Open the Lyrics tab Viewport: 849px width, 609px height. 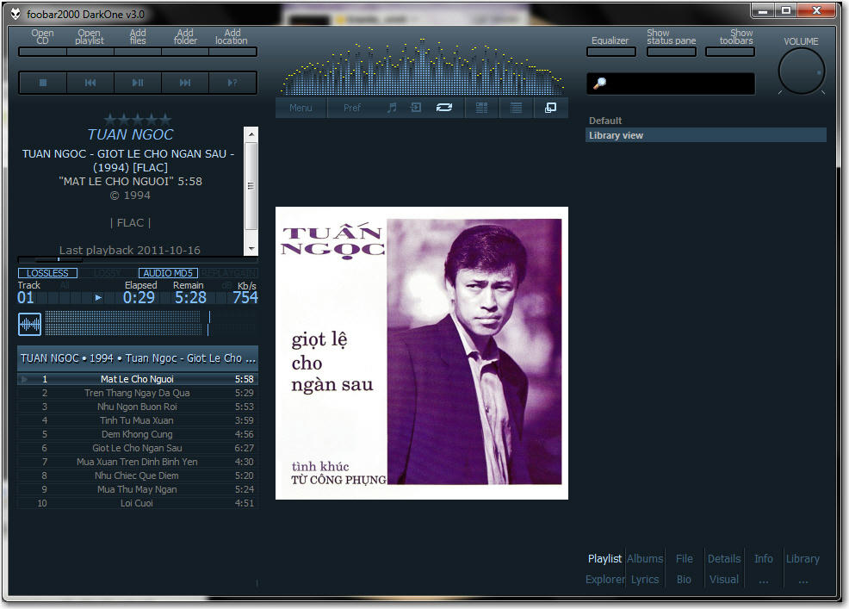point(645,579)
